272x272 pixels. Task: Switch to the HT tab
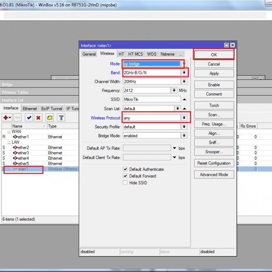121,54
